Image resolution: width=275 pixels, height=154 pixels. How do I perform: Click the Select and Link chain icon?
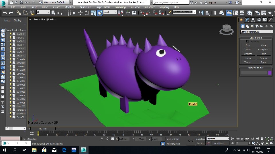(x=19, y=13)
